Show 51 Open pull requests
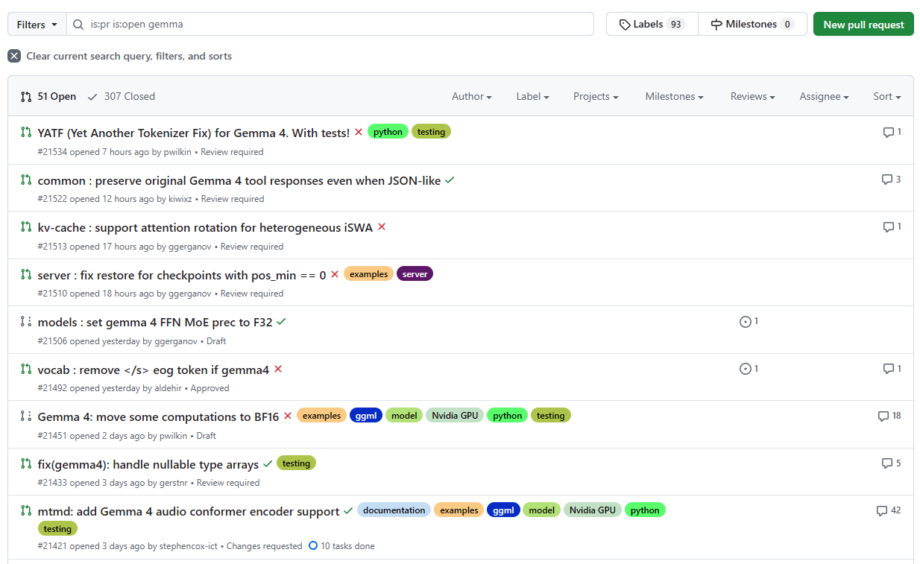The image size is (920, 564). [x=48, y=96]
